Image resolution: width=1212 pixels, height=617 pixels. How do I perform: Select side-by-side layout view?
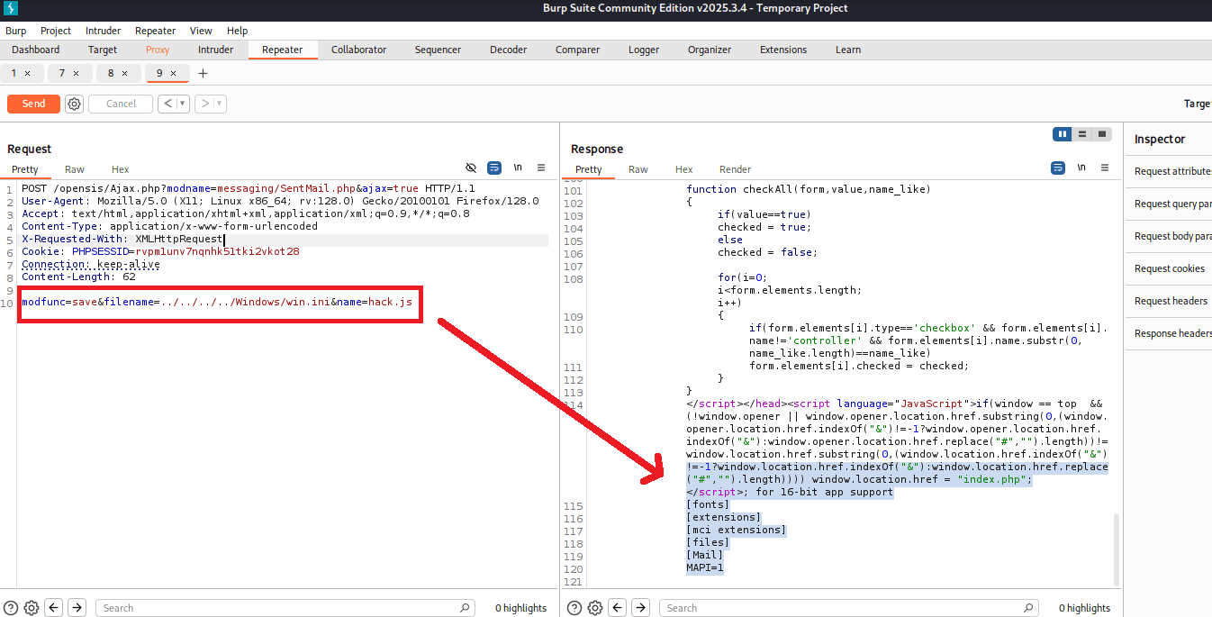click(x=1063, y=134)
